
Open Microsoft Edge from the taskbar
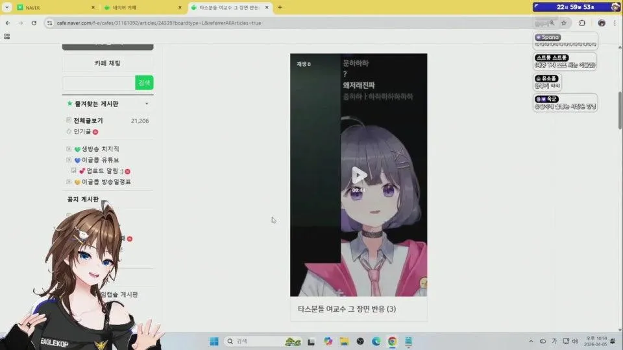pyautogui.click(x=376, y=342)
